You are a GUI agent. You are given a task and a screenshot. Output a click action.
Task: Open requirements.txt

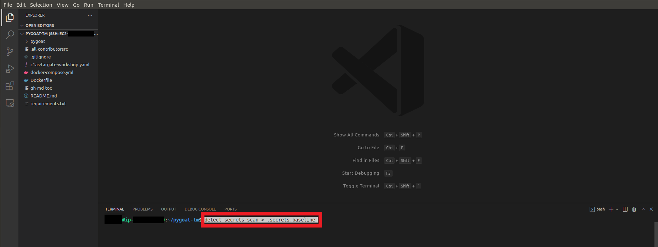[x=58, y=104]
